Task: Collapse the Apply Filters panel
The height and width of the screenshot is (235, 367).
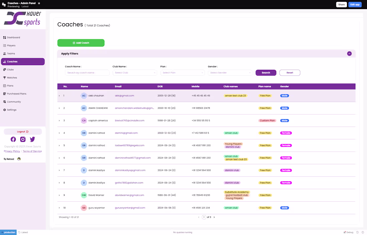Action: coord(349,53)
